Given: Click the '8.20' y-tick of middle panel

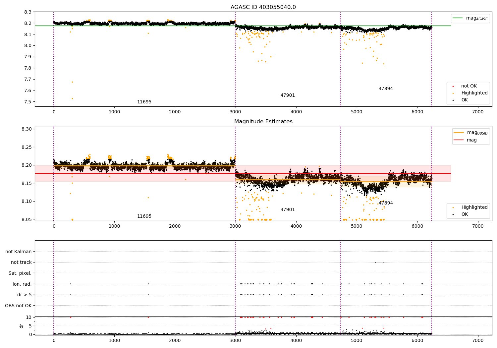Looking at the screenshot, I should pos(27,165).
